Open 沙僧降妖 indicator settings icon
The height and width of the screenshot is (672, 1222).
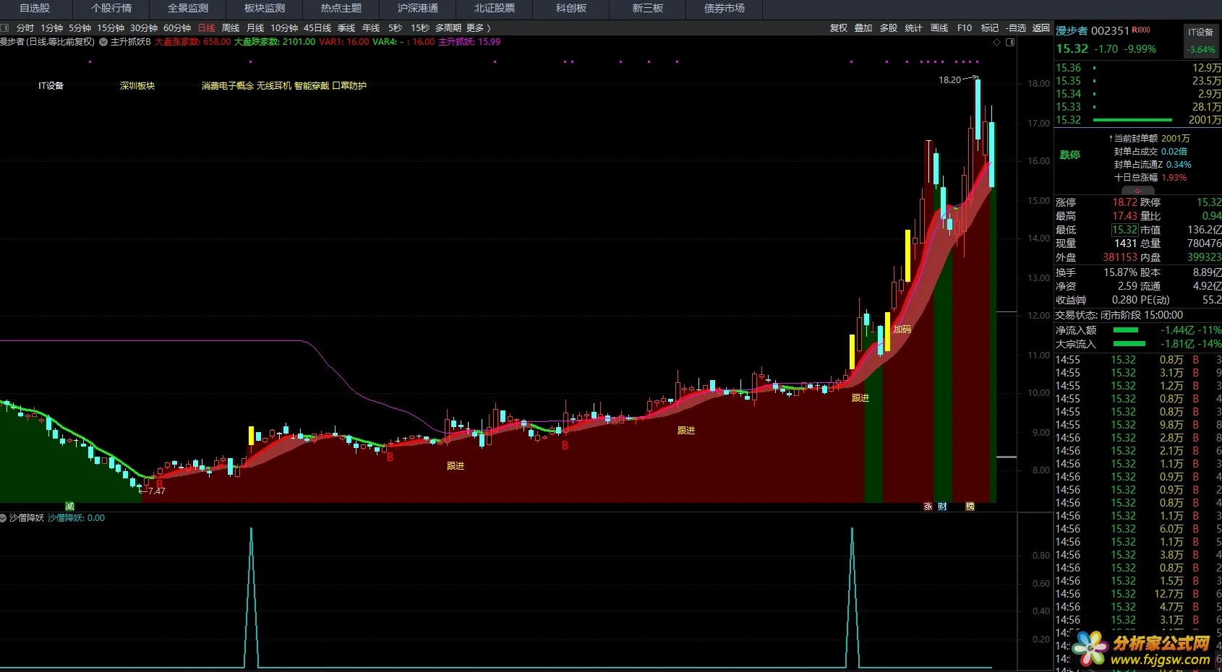(4, 518)
